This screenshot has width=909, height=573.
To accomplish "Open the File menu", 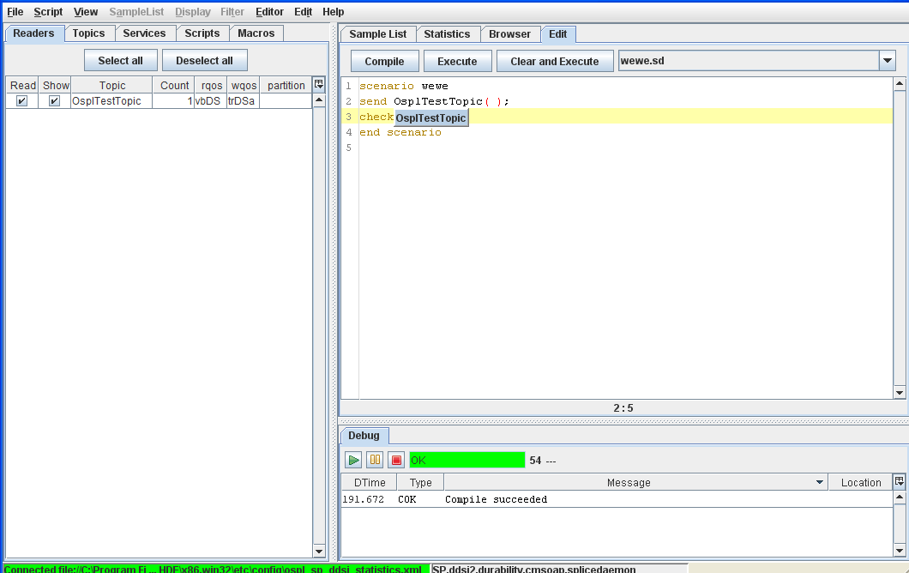I will click(x=15, y=12).
